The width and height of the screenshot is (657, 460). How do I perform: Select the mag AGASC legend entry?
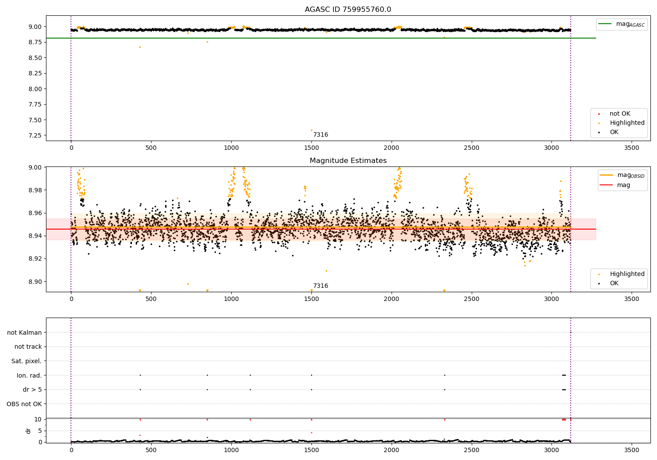click(x=622, y=24)
